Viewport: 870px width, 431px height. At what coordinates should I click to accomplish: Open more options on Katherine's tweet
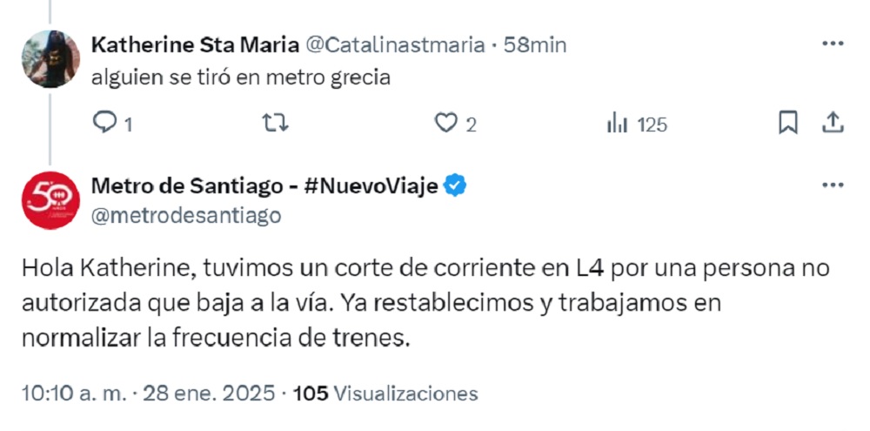[833, 44]
